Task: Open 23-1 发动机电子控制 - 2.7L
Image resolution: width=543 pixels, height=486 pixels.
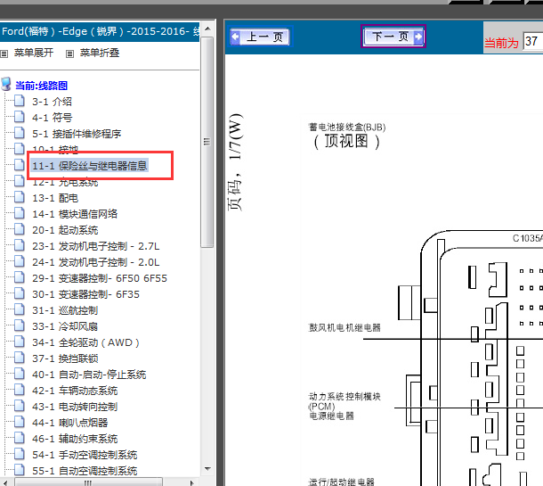Action: (x=96, y=246)
